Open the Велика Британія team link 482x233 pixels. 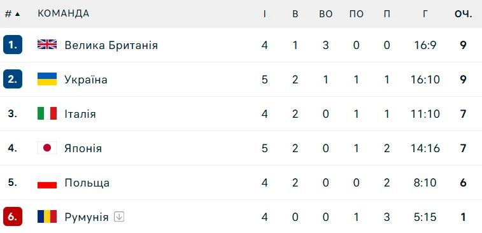[x=111, y=45]
